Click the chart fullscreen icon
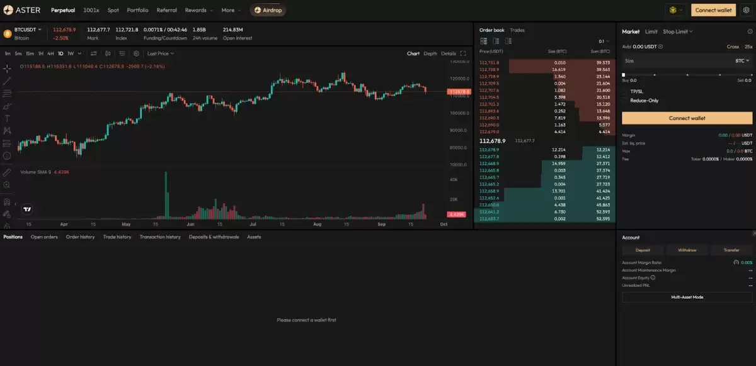Image resolution: width=756 pixels, height=366 pixels. 463,54
